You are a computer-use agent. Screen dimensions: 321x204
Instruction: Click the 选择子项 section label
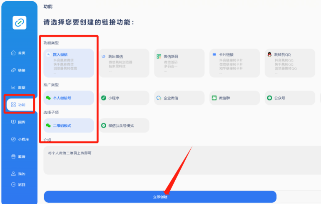click(x=51, y=112)
